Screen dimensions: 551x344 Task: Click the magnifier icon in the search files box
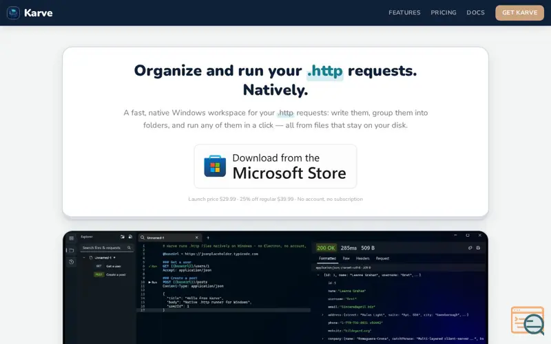click(129, 248)
